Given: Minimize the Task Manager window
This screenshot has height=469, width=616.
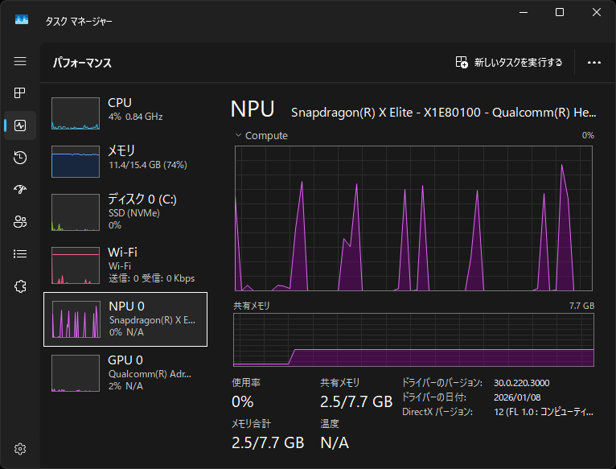Looking at the screenshot, I should (x=524, y=13).
